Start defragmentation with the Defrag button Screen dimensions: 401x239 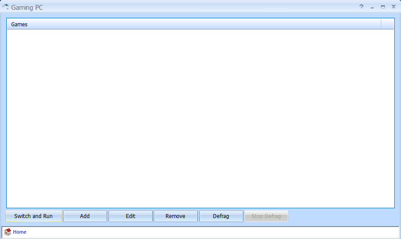(221, 216)
